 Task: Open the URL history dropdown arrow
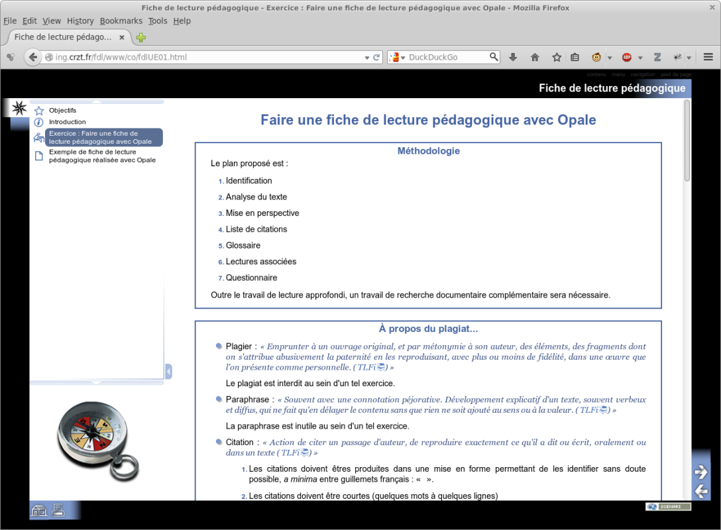(367, 58)
